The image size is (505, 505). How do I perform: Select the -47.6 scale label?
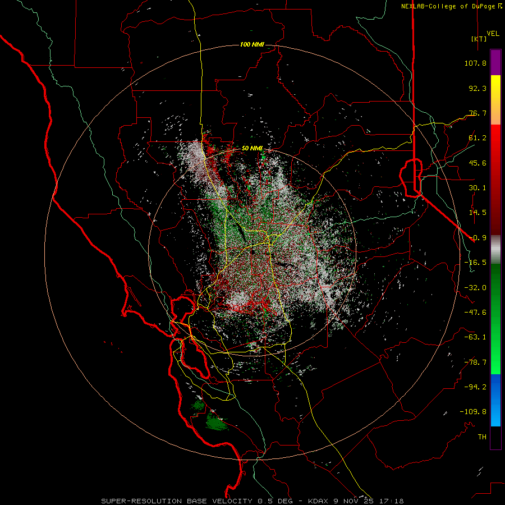point(475,313)
